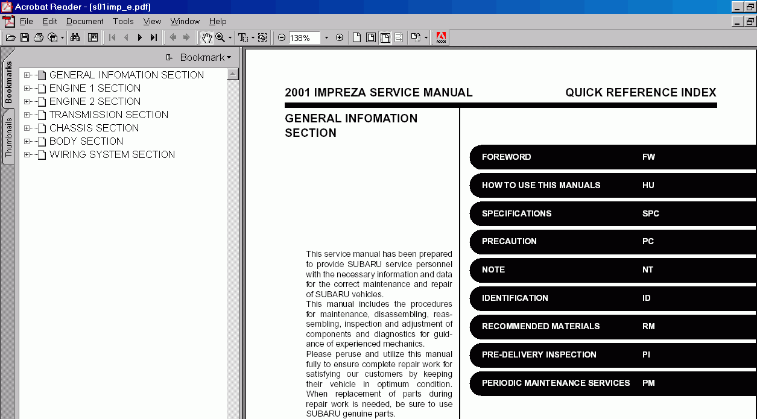
Task: Click the Adobe logo icon in toolbar
Action: [x=441, y=37]
